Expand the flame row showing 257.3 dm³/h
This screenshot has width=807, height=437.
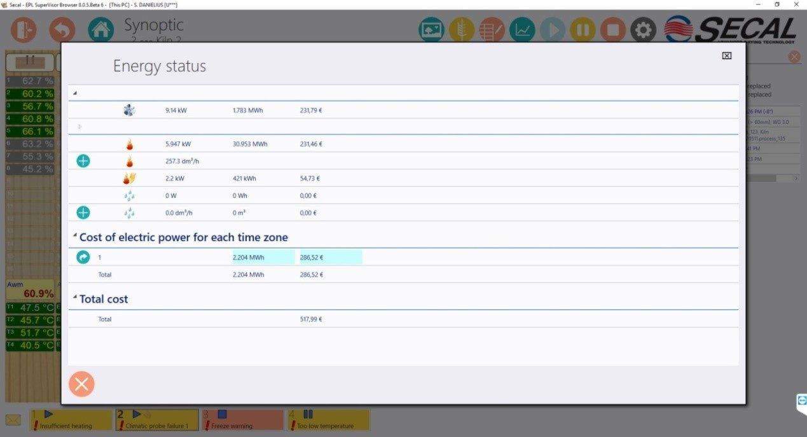(83, 161)
